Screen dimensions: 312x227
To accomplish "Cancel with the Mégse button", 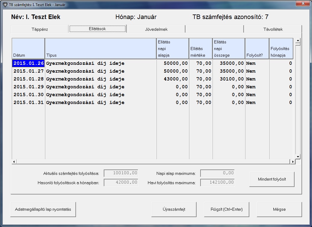I will [279, 209].
